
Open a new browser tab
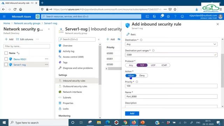tap(42, 3)
